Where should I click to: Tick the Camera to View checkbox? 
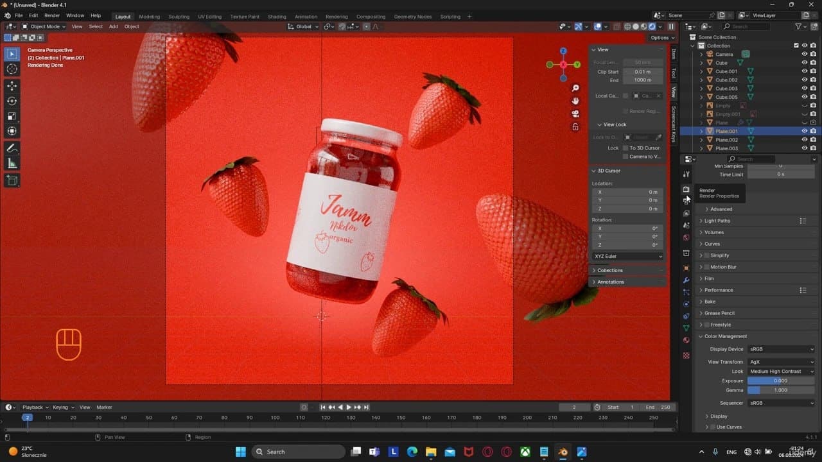625,157
